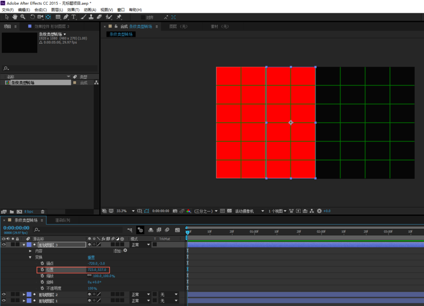Switch to the 渲染队列 tab
The height and width of the screenshot is (306, 424).
click(x=63, y=220)
